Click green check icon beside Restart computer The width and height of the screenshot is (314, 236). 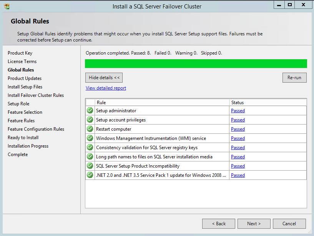coord(90,129)
